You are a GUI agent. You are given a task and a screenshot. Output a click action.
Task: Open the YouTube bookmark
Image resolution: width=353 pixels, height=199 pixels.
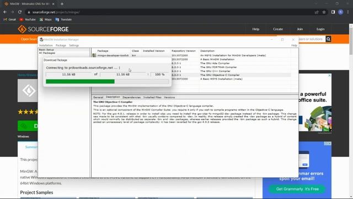(28, 20)
